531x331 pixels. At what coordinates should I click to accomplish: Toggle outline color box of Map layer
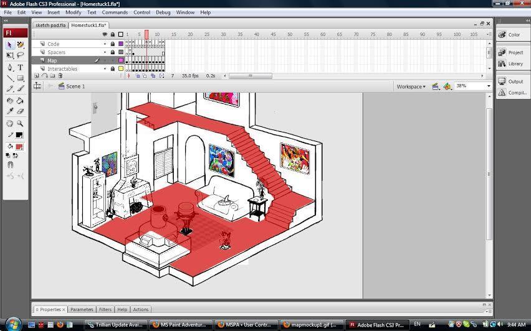pos(121,60)
